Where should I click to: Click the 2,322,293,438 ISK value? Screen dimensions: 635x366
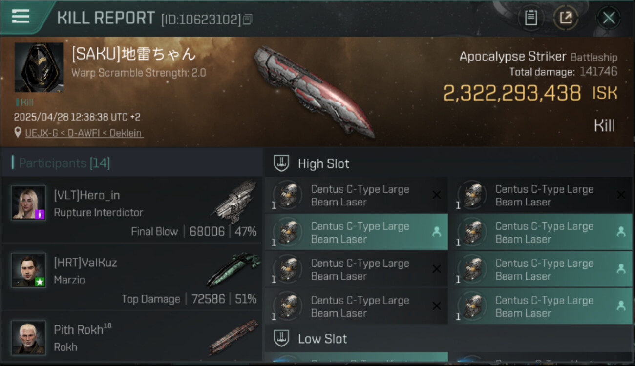tap(530, 93)
